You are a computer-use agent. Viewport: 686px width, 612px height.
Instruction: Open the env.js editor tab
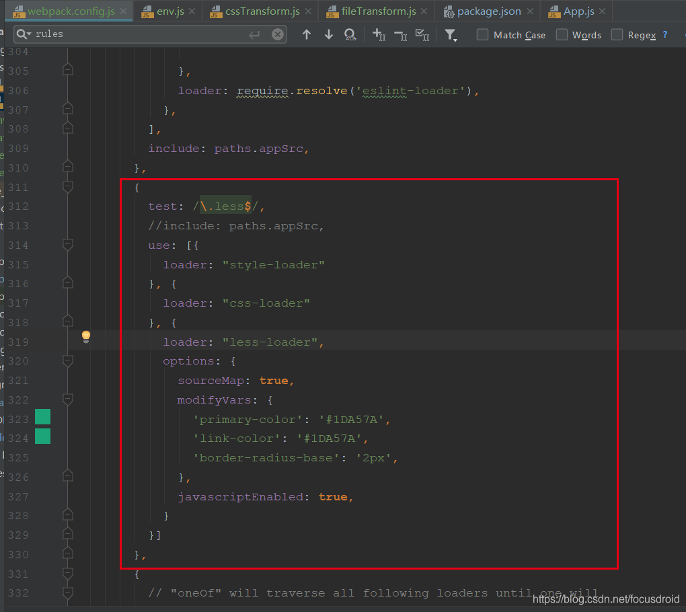click(169, 11)
